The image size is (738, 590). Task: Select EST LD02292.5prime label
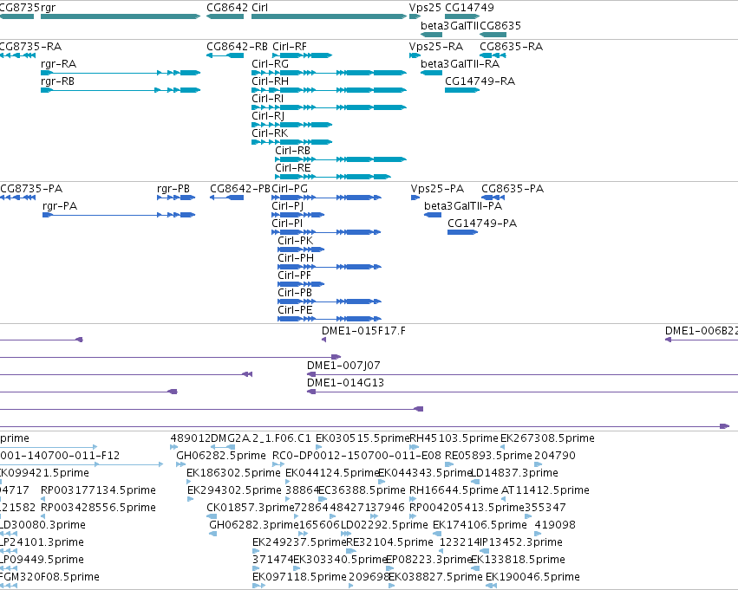384,526
